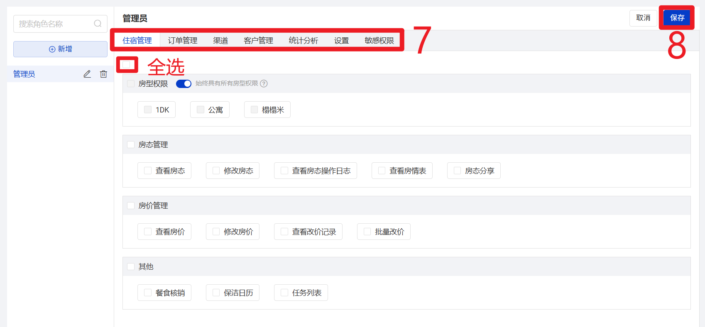Go to the 统计分析 tab
Viewport: 705px width, 327px height.
(303, 41)
